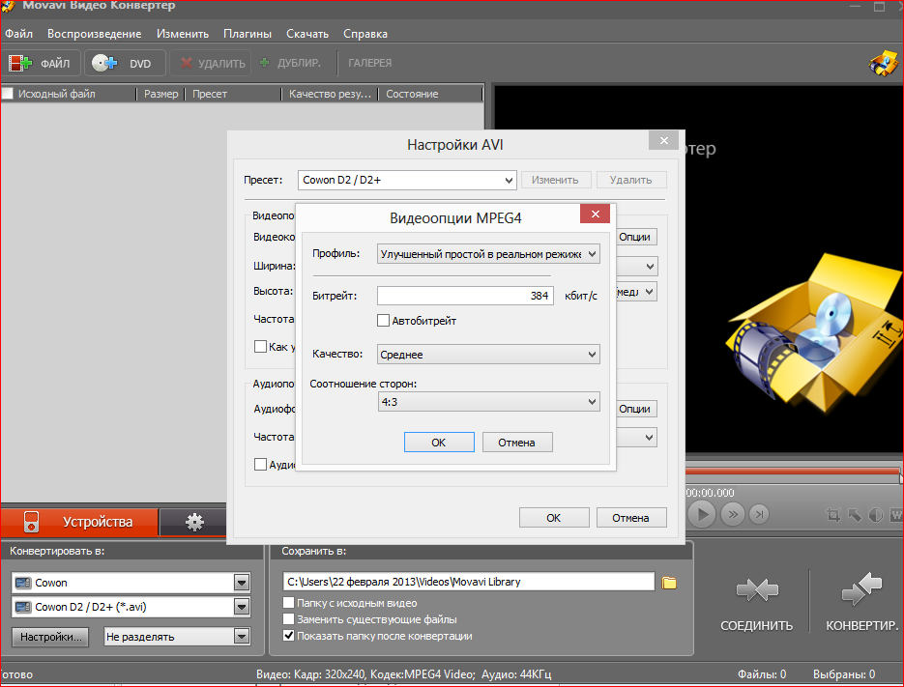Click the audio Опции button
The width and height of the screenshot is (904, 687).
click(x=636, y=409)
